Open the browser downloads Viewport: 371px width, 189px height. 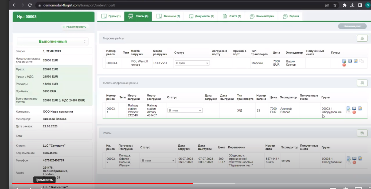point(352,5)
